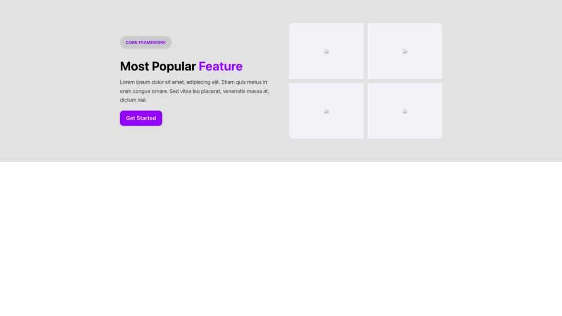Click the paragraph's last line "dictum nisl."

[133, 100]
